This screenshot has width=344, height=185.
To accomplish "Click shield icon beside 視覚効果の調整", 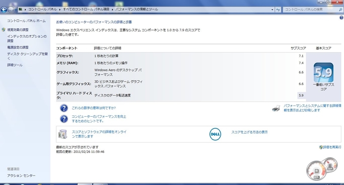I will point(3,30).
